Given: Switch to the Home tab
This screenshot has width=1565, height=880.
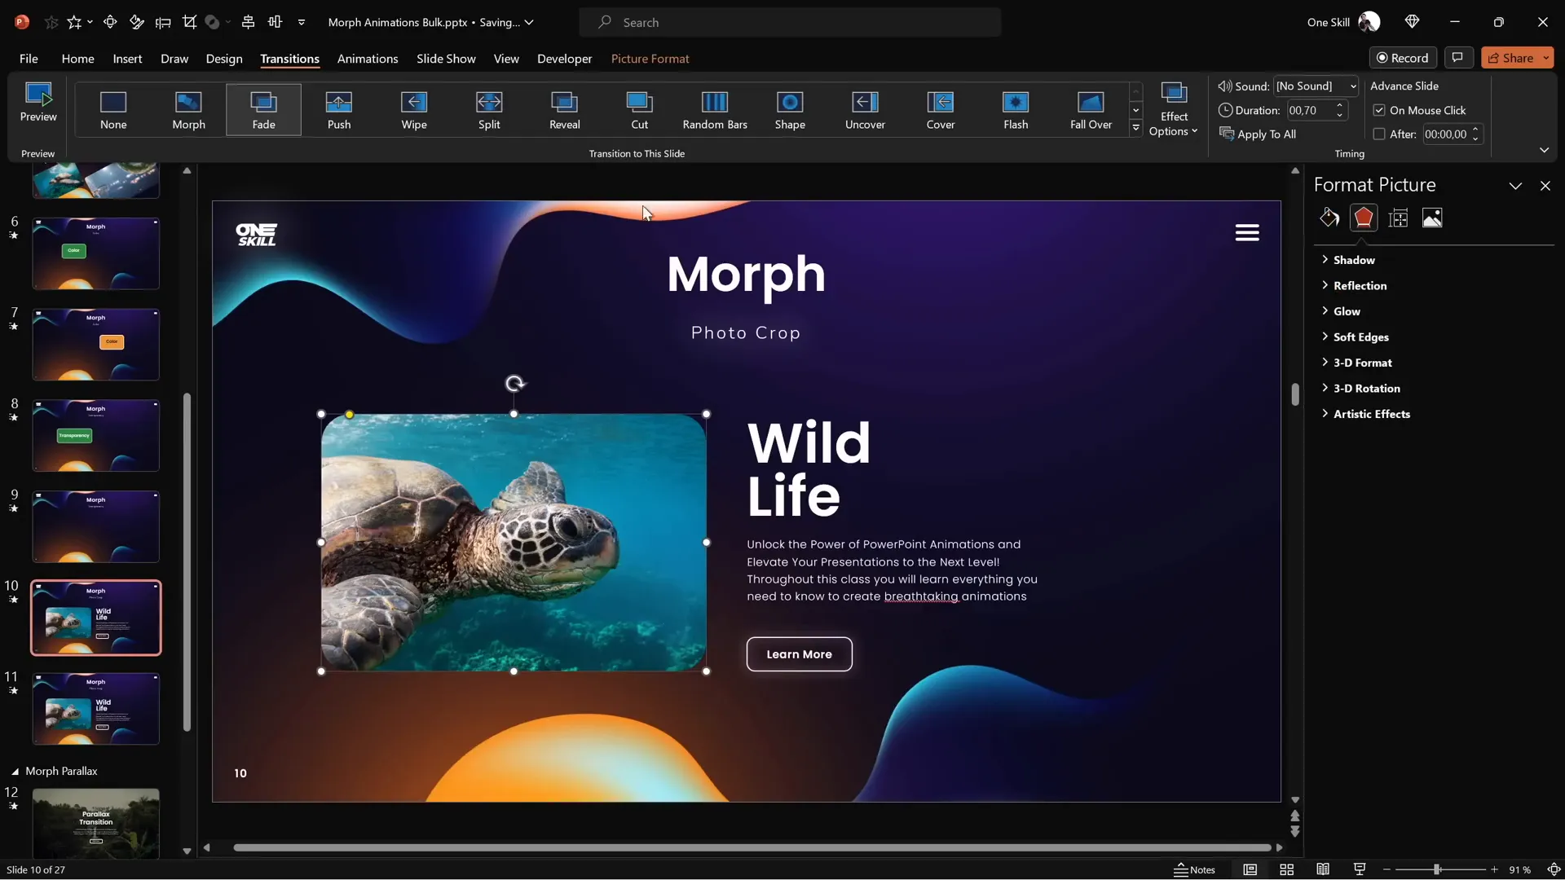Looking at the screenshot, I should click(77, 59).
